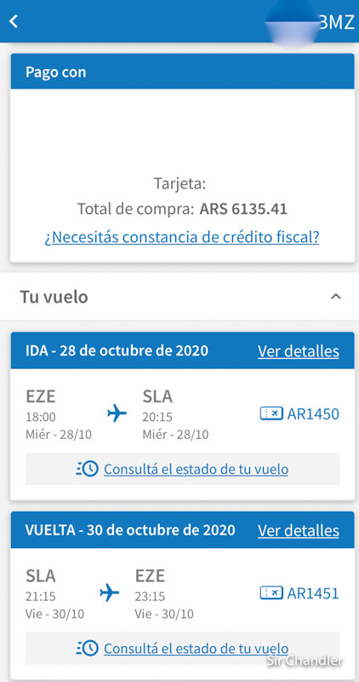Image resolution: width=359 pixels, height=682 pixels.
Task: Check outbound flight status link
Action: tap(196, 469)
